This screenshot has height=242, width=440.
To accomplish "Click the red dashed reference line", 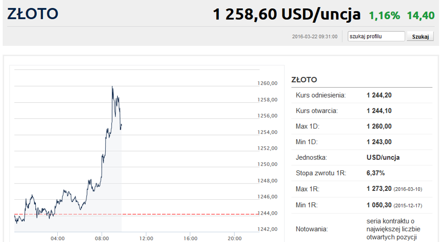I will point(137,214).
